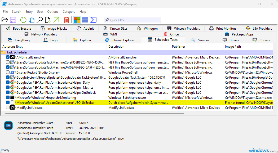Click the green Refresh toolbar icon
The image size is (278, 153).
[23, 20]
